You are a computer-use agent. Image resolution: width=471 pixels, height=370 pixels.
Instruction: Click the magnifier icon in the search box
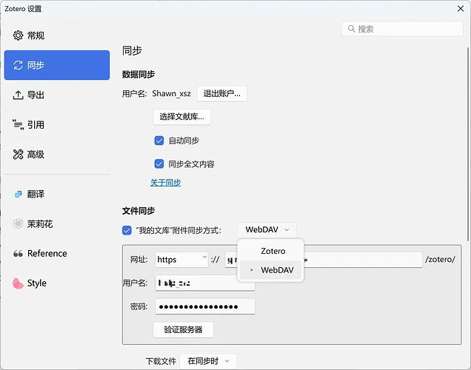[351, 29]
